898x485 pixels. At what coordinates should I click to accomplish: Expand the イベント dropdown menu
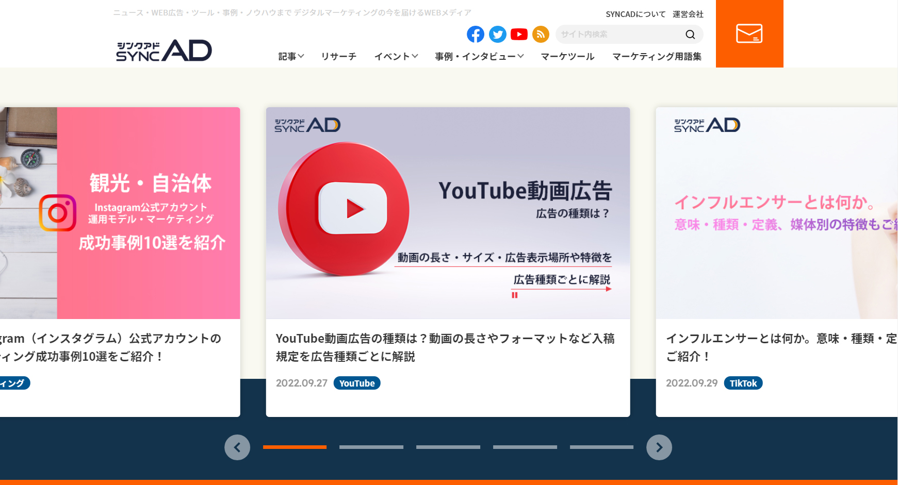click(x=396, y=57)
